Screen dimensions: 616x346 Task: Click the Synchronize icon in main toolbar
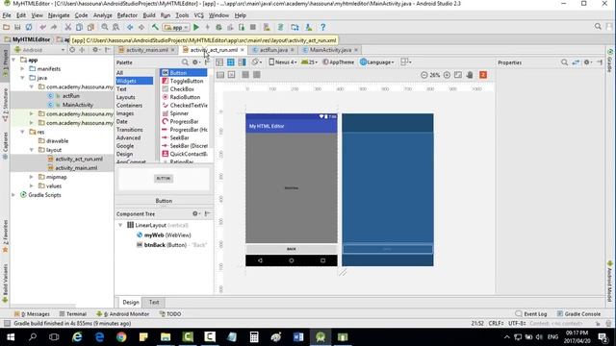(x=29, y=27)
